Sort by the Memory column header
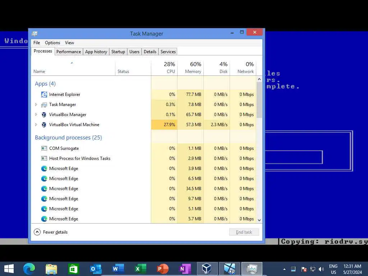Image resolution: width=368 pixels, height=276 pixels. pos(190,68)
